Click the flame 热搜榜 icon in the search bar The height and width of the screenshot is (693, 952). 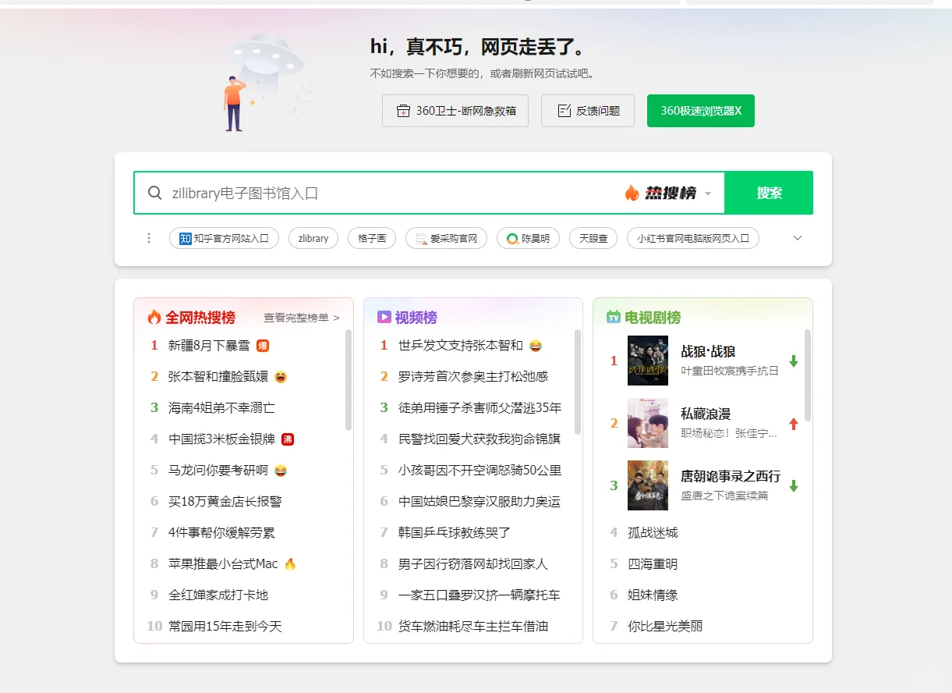660,193
